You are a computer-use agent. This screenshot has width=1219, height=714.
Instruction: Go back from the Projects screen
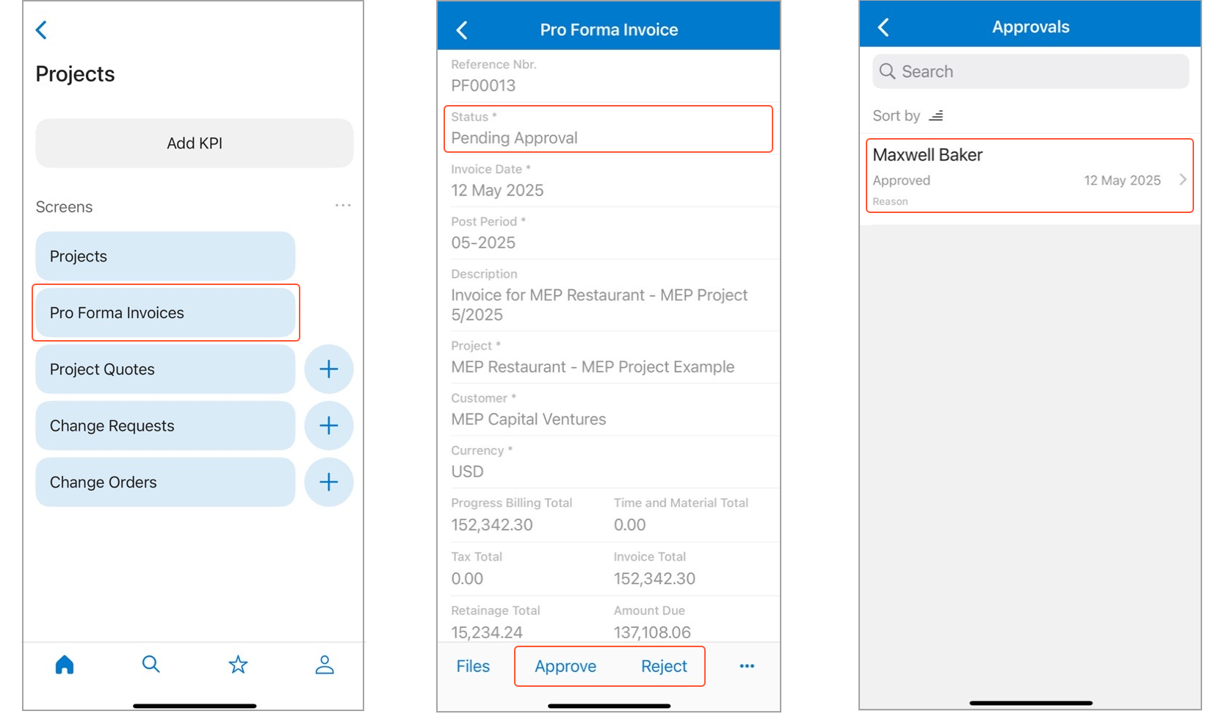click(x=42, y=30)
